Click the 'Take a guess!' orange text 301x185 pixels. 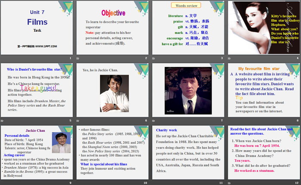tap(38, 88)
